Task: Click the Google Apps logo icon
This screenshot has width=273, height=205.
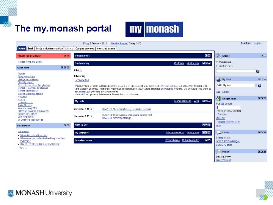Action: pyautogui.click(x=218, y=98)
